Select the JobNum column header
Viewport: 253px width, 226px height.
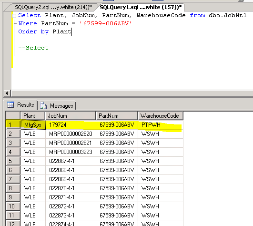(x=71, y=116)
